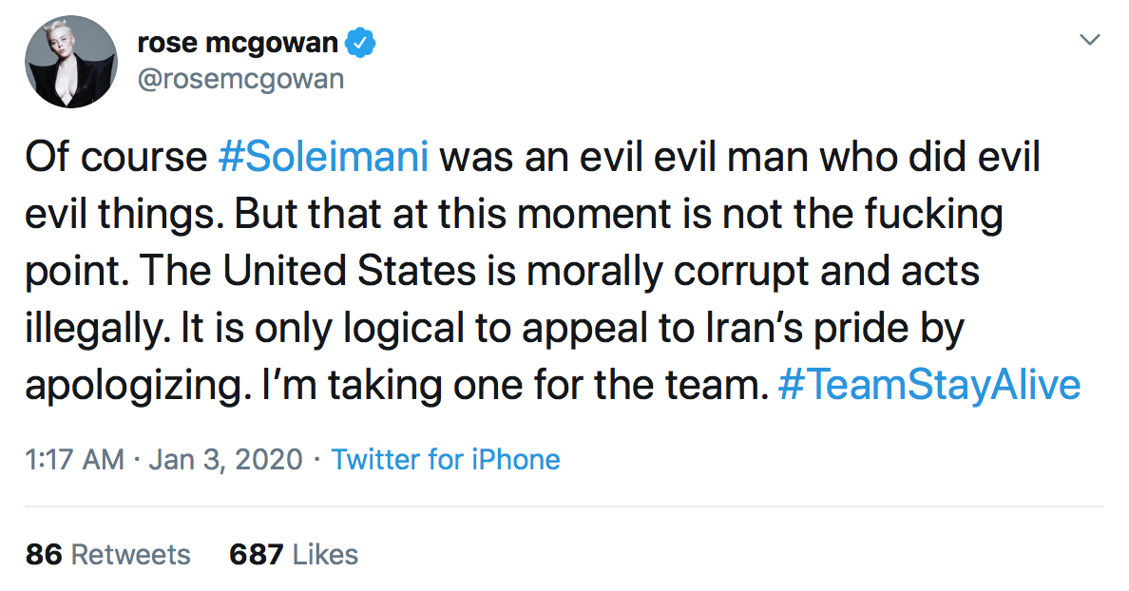Click the 1:17 AM timestamp
The height and width of the screenshot is (591, 1129).
click(x=74, y=459)
